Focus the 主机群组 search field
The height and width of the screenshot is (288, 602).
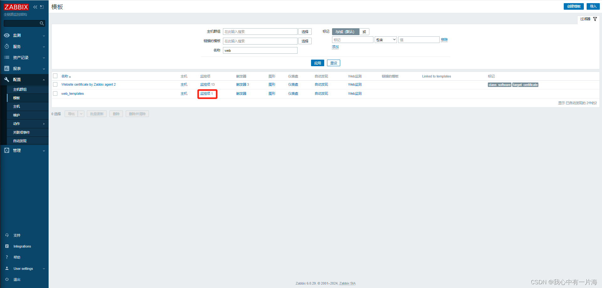tap(260, 32)
